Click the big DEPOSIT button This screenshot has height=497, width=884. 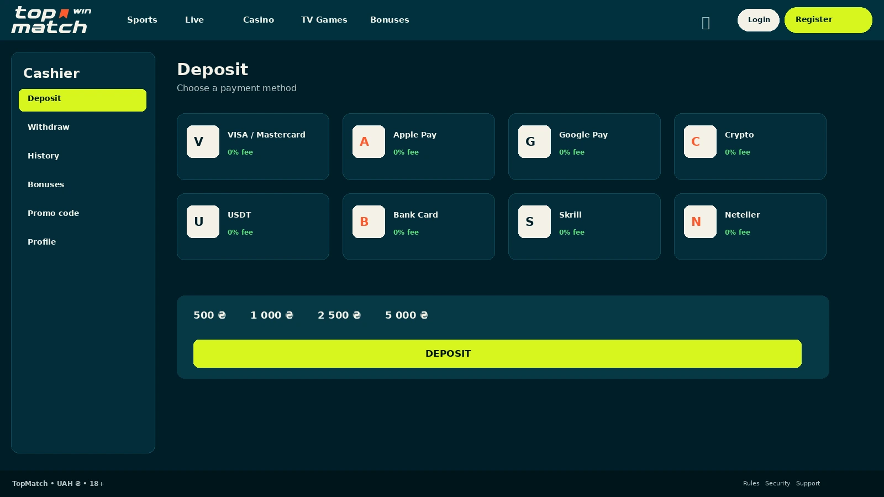point(497,353)
